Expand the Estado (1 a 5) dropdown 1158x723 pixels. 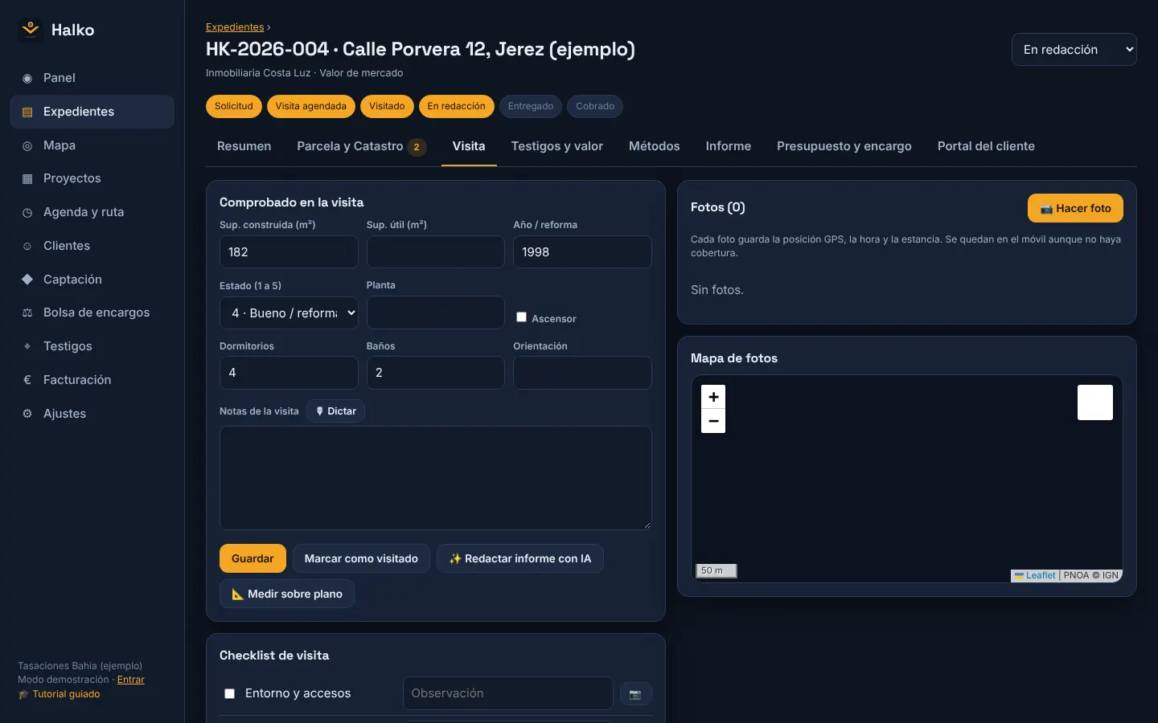click(x=289, y=312)
